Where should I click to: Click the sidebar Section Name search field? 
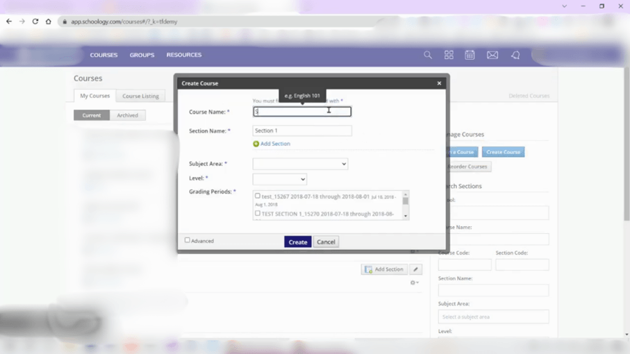[x=493, y=290]
